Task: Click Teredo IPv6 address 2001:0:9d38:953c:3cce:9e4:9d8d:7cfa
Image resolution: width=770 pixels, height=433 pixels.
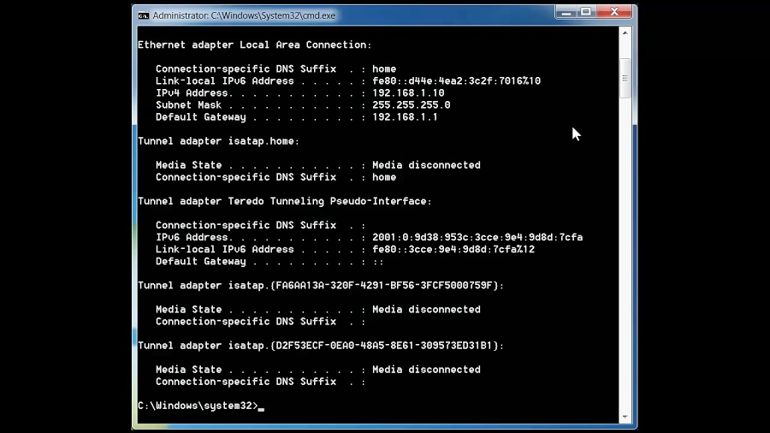Action: click(477, 237)
